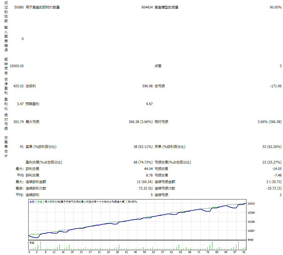
Task: Click the x-axis tick label 50
Action: pyautogui.click(x=144, y=252)
